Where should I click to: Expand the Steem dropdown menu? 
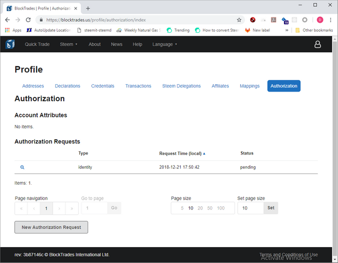tap(68, 44)
